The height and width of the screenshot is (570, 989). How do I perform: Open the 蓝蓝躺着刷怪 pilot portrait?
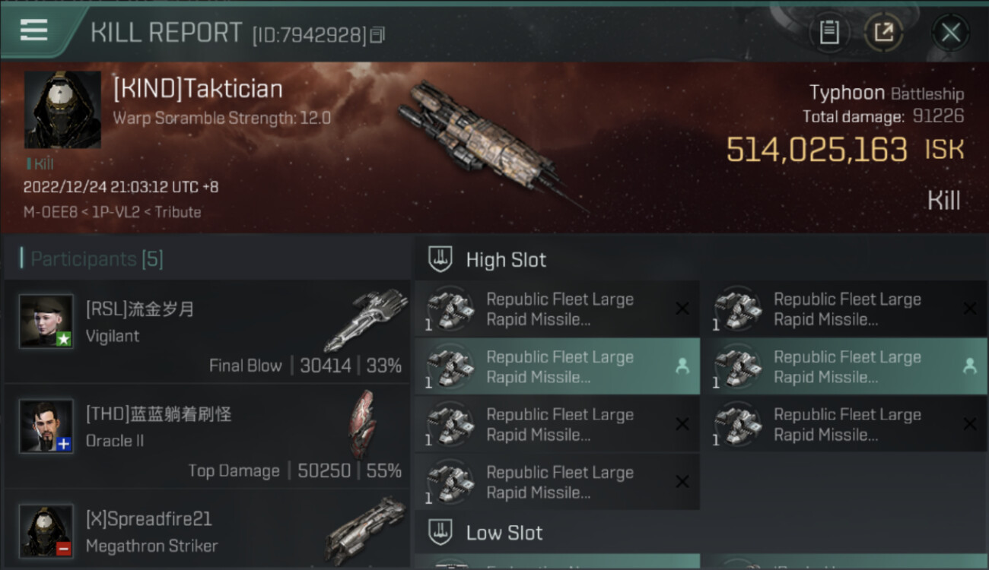click(x=46, y=426)
